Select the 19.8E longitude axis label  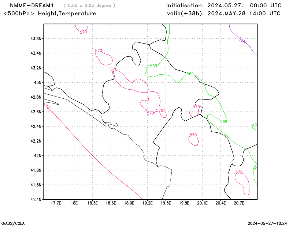tap(184, 203)
